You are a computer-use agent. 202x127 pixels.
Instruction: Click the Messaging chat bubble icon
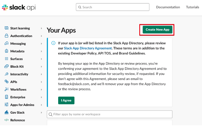(x=6, y=43)
